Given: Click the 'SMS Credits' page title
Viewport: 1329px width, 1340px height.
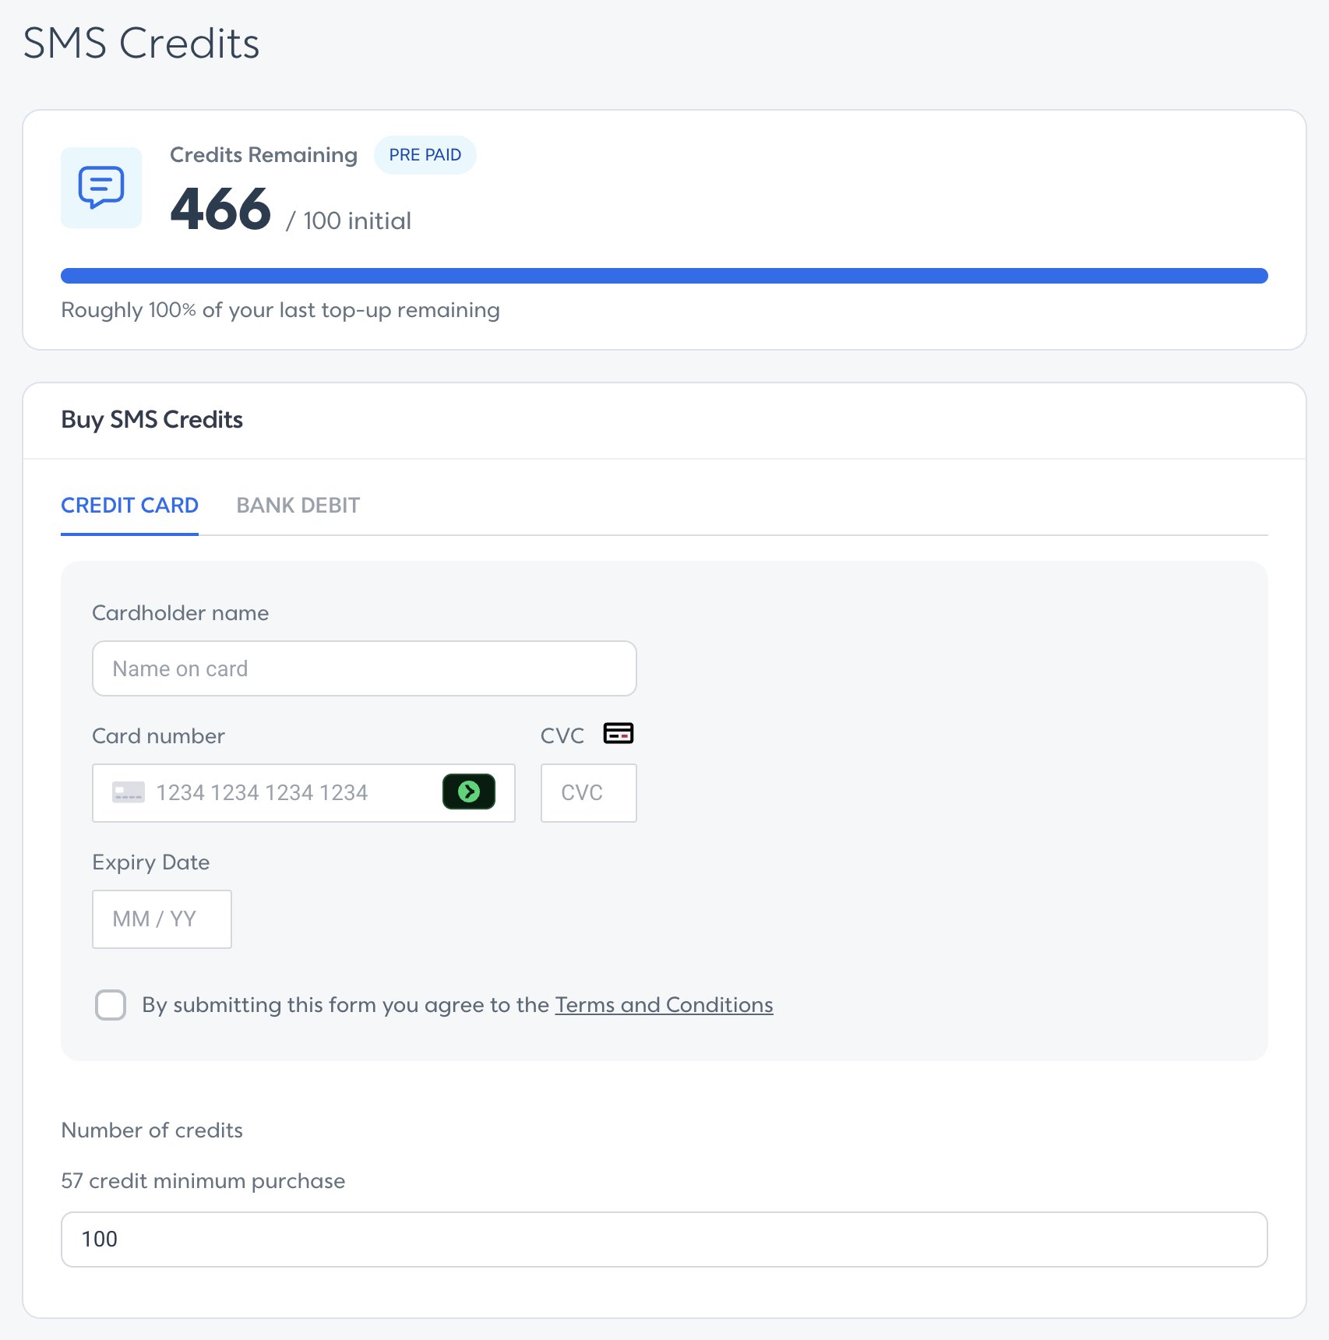Looking at the screenshot, I should [x=141, y=44].
